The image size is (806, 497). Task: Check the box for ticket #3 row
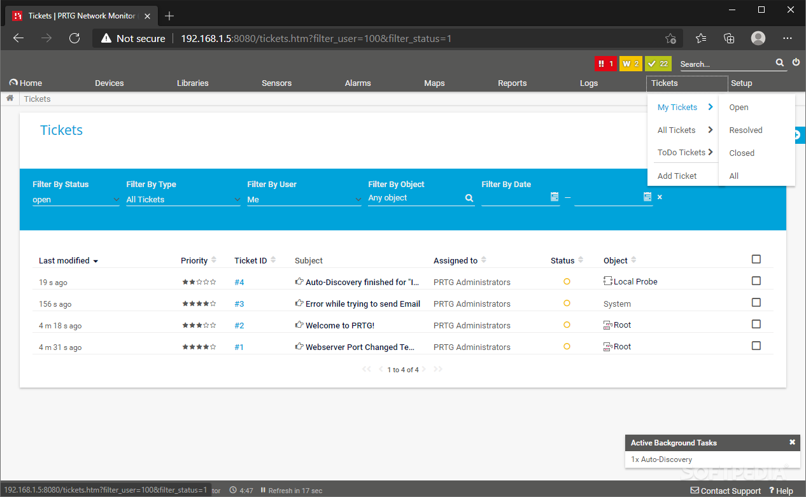[x=756, y=302]
